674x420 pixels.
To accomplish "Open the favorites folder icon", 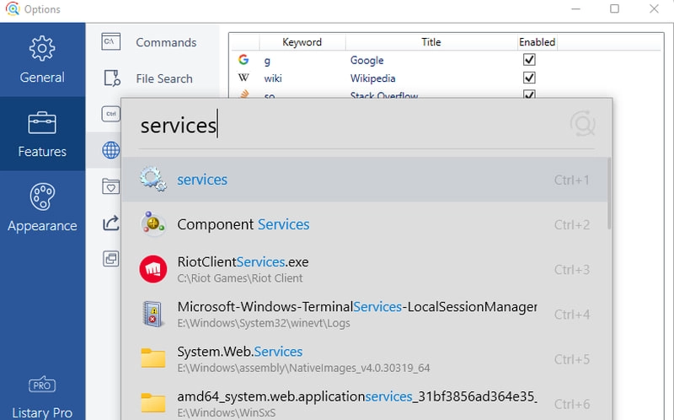I will 111,186.
